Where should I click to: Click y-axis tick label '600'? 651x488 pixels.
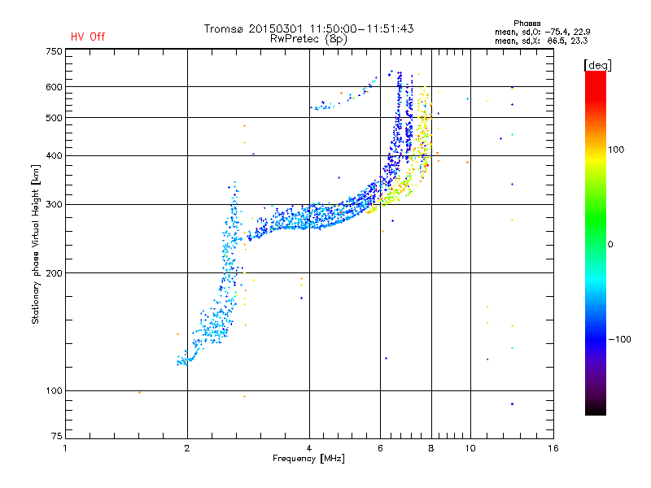tap(54, 87)
